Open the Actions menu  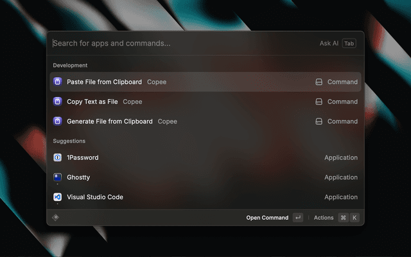tap(324, 218)
